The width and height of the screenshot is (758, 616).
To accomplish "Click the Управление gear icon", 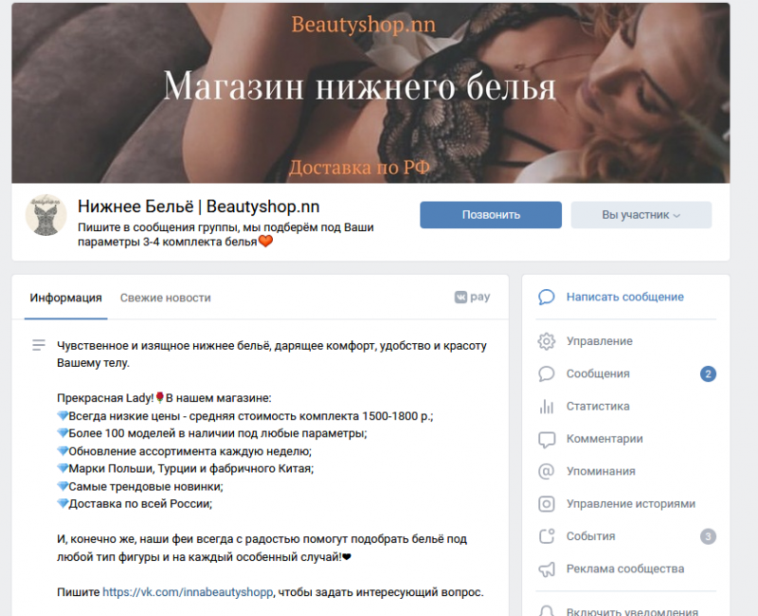I will pyautogui.click(x=547, y=341).
